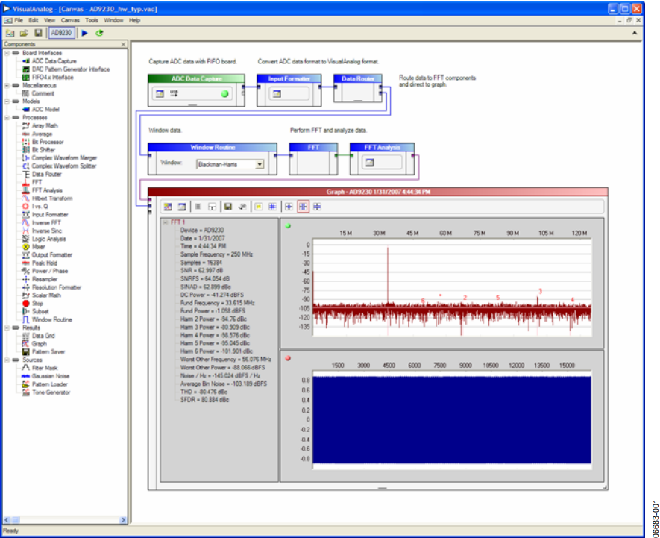The width and height of the screenshot is (660, 538).
Task: Toggle the green indicator on the FFT plot
Action: [x=288, y=226]
